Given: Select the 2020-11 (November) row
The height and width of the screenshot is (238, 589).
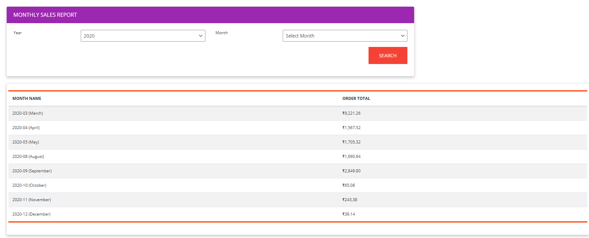Looking at the screenshot, I should click(x=32, y=200).
